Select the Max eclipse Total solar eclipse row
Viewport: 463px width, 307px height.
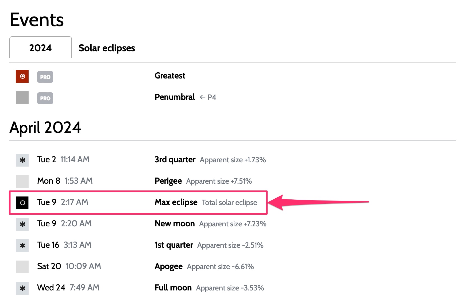pyautogui.click(x=138, y=202)
